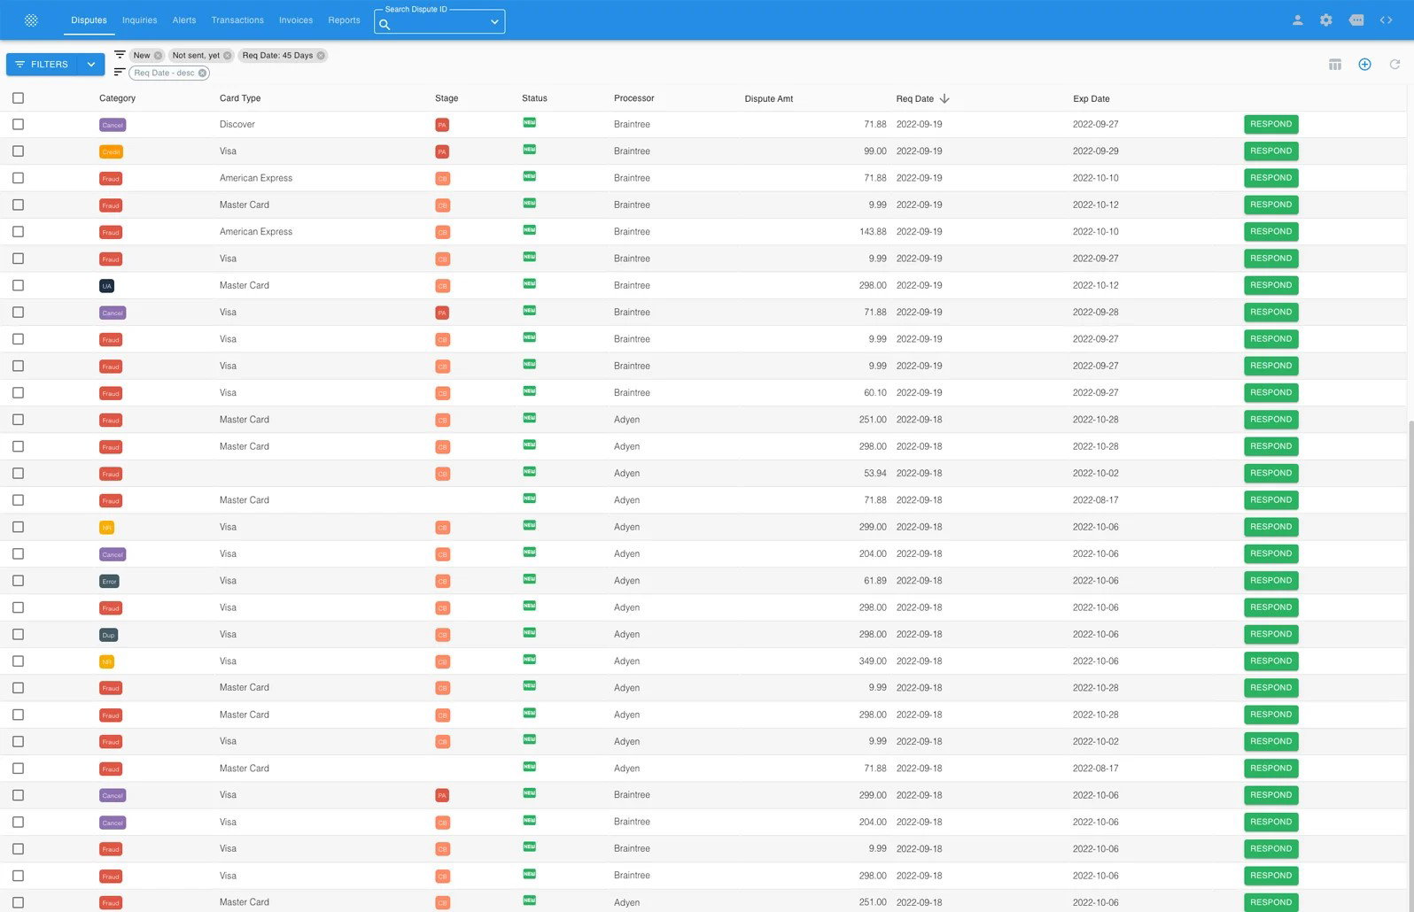Click RESPOND for the 99.00 Visa dispute
This screenshot has width=1414, height=912.
tap(1270, 151)
